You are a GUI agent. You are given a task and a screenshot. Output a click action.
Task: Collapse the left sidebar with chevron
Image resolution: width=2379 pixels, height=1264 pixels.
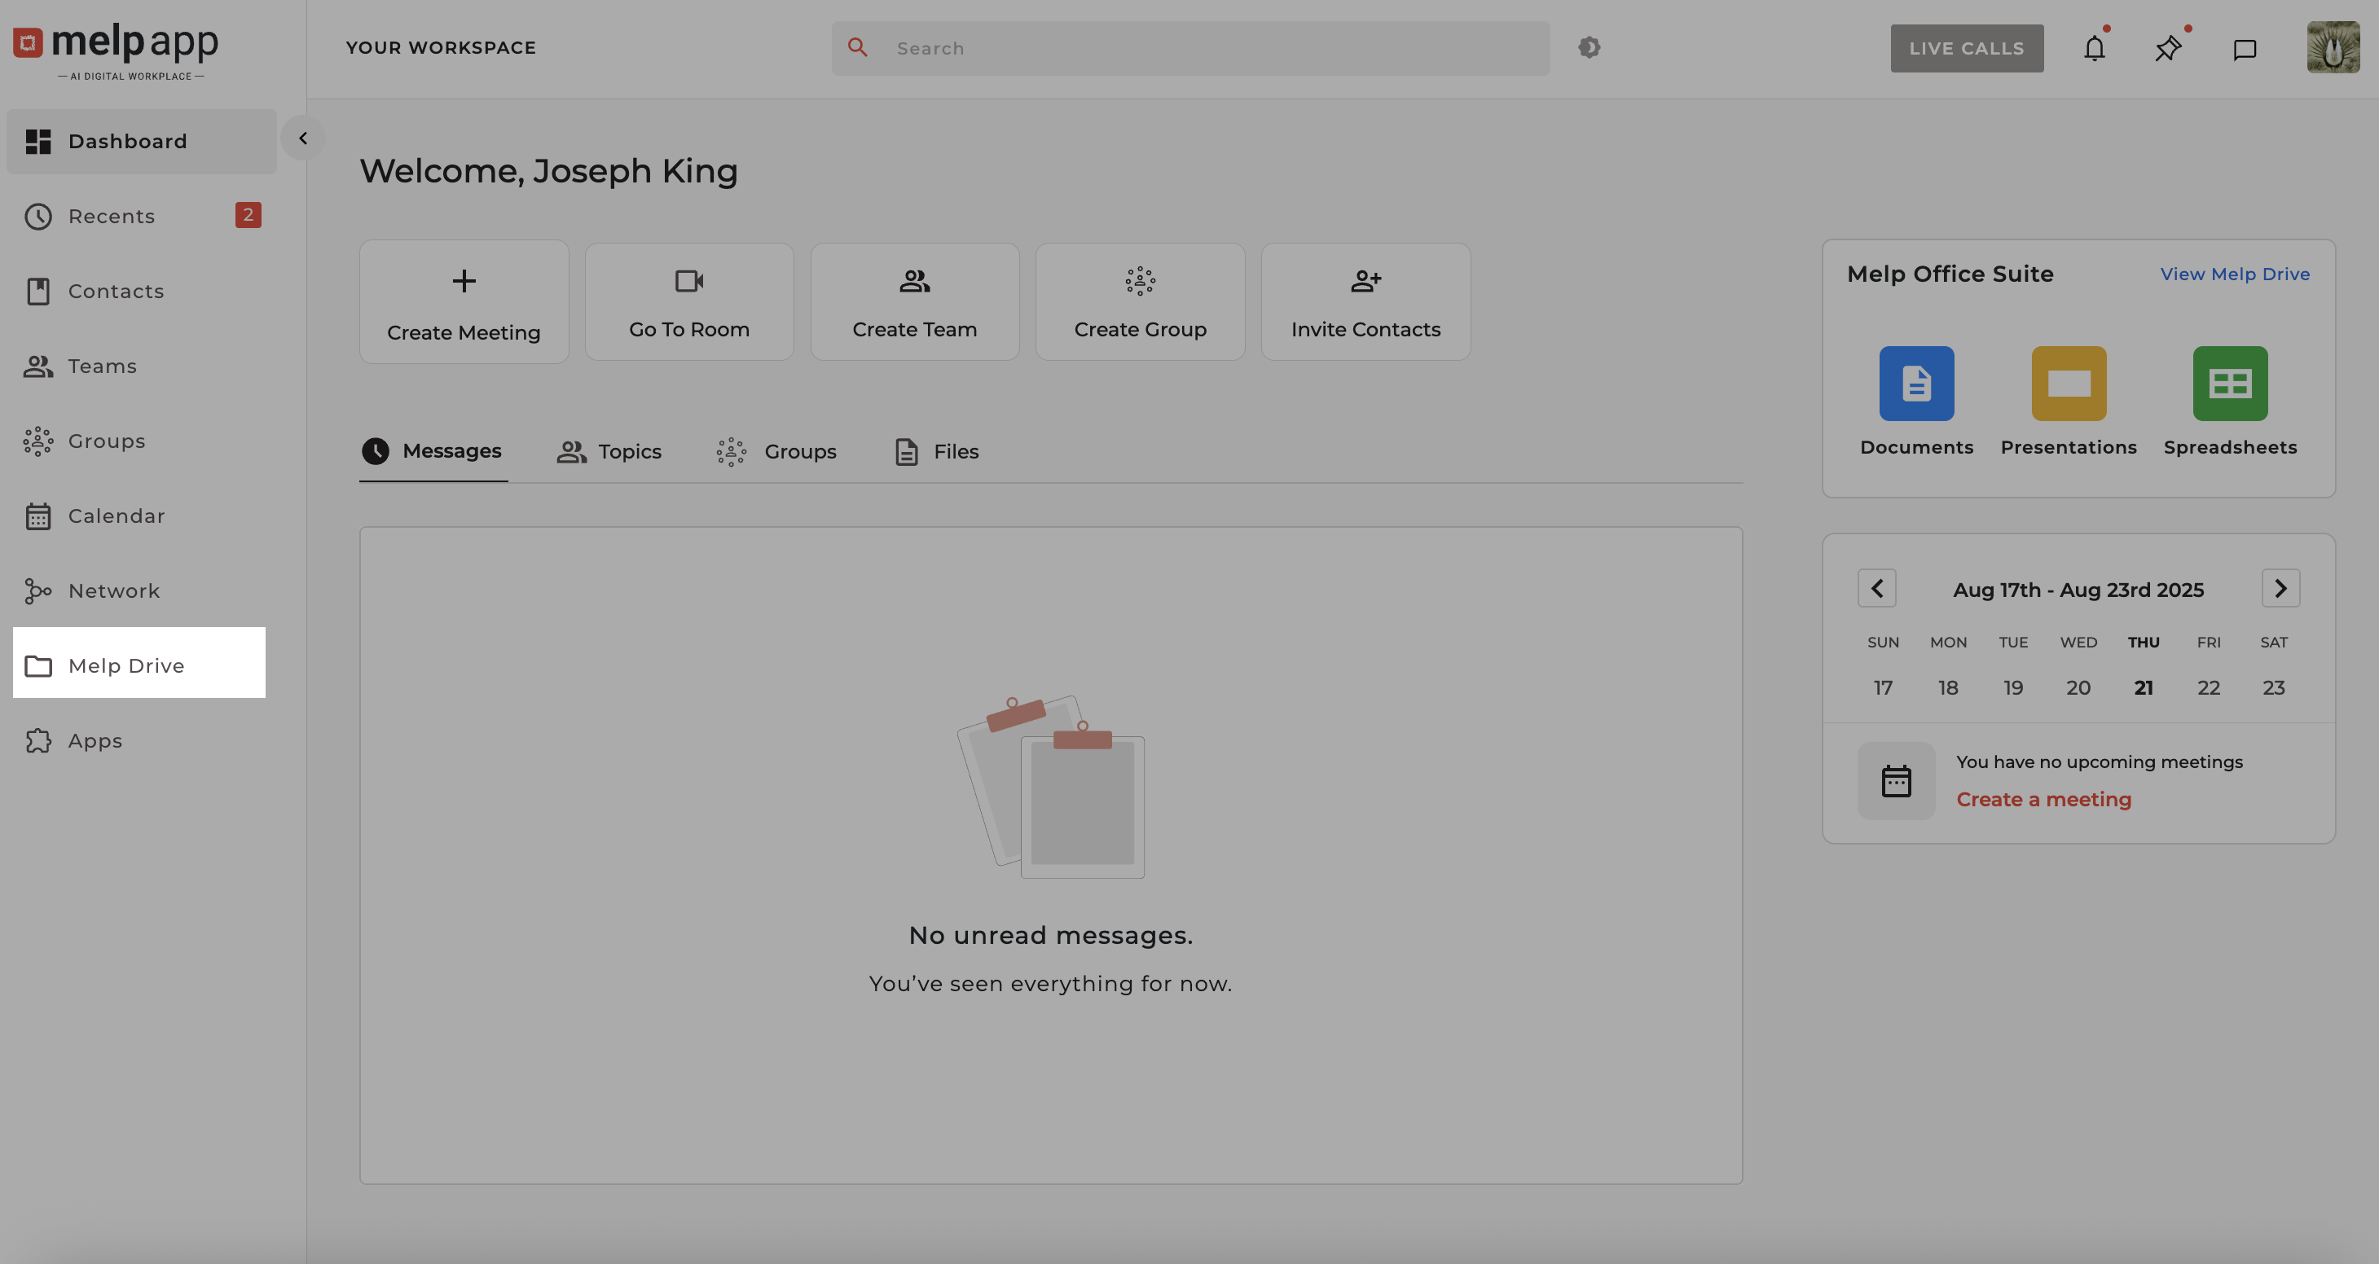(x=303, y=138)
